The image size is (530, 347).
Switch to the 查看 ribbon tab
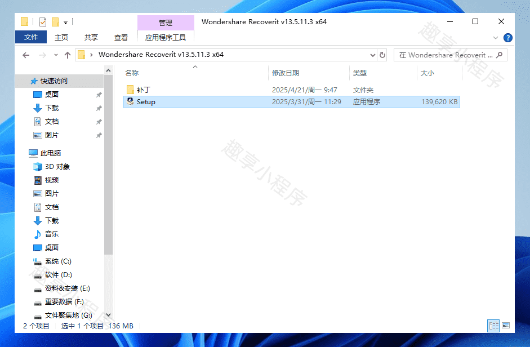[x=121, y=37]
